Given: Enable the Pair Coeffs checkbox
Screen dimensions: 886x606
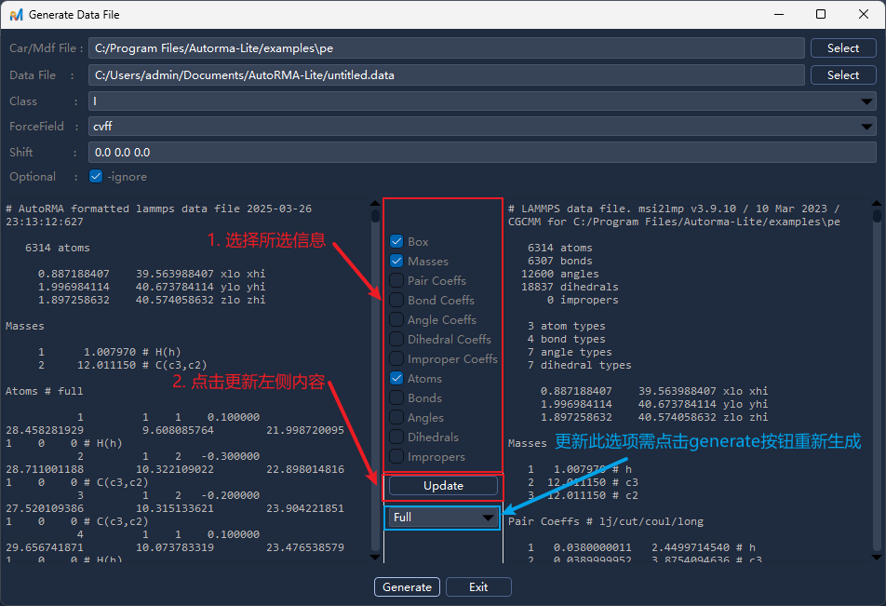Looking at the screenshot, I should point(396,281).
